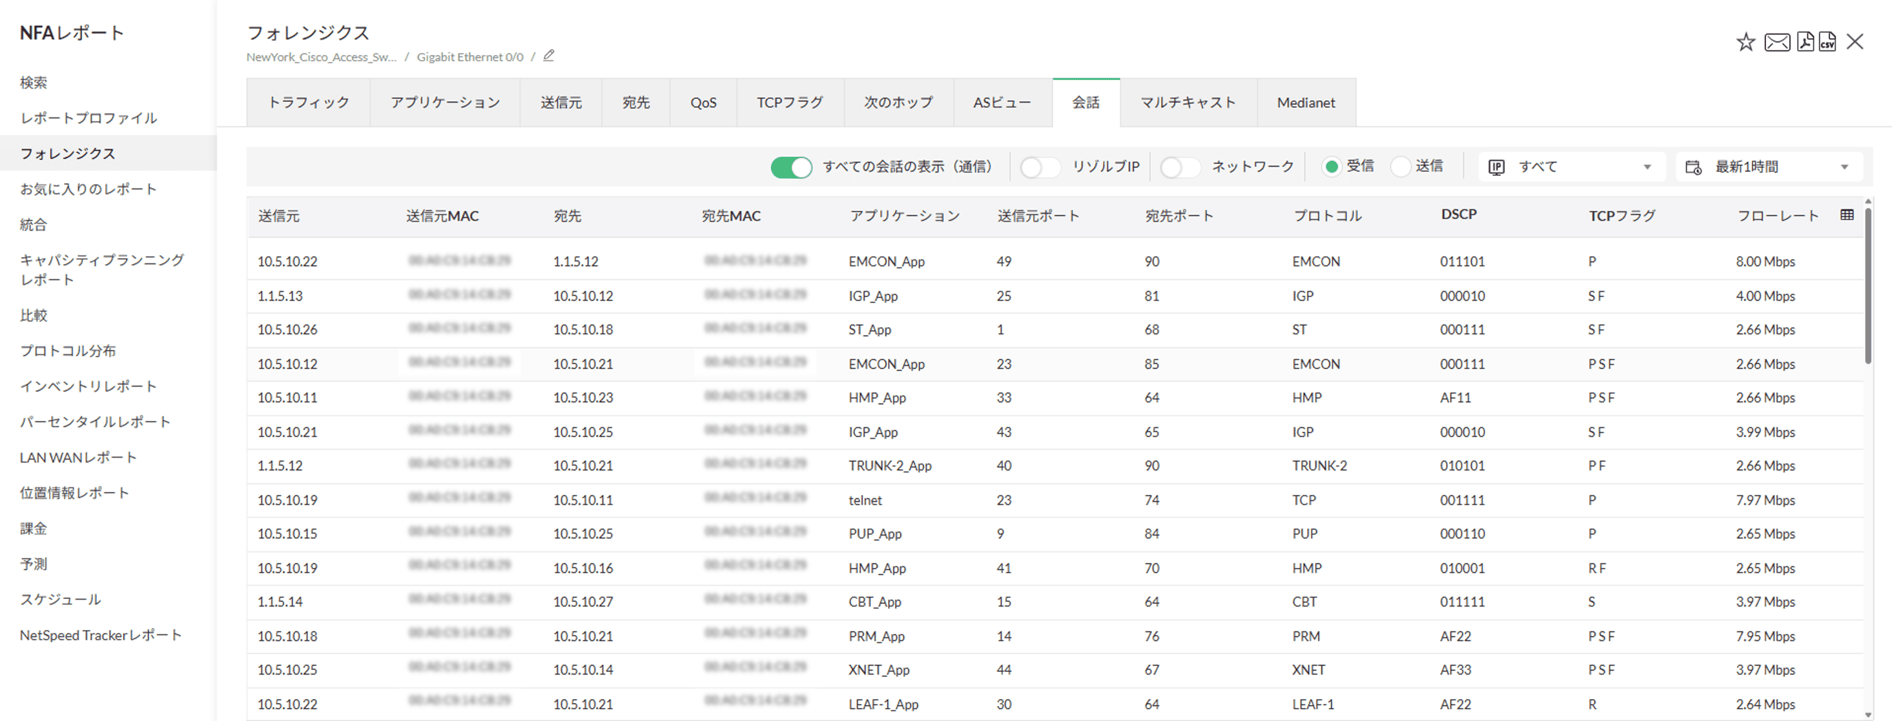
Task: Click the pencil edit icon beside interface name
Action: pos(549,56)
